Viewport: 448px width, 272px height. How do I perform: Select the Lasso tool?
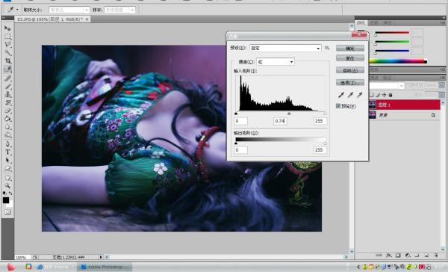click(7, 44)
